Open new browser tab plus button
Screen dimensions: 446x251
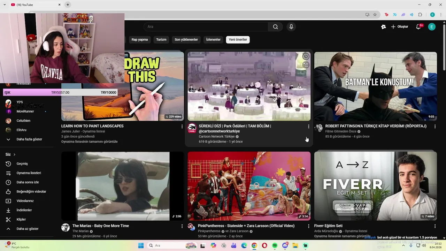68,5
